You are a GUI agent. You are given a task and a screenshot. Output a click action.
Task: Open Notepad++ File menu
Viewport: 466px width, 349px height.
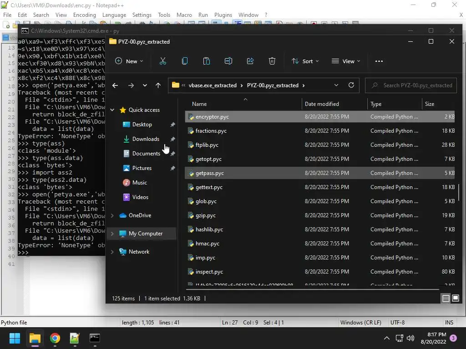pos(7,15)
